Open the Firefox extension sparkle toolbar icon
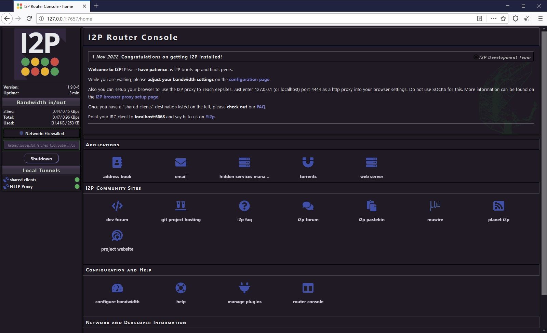 click(526, 18)
